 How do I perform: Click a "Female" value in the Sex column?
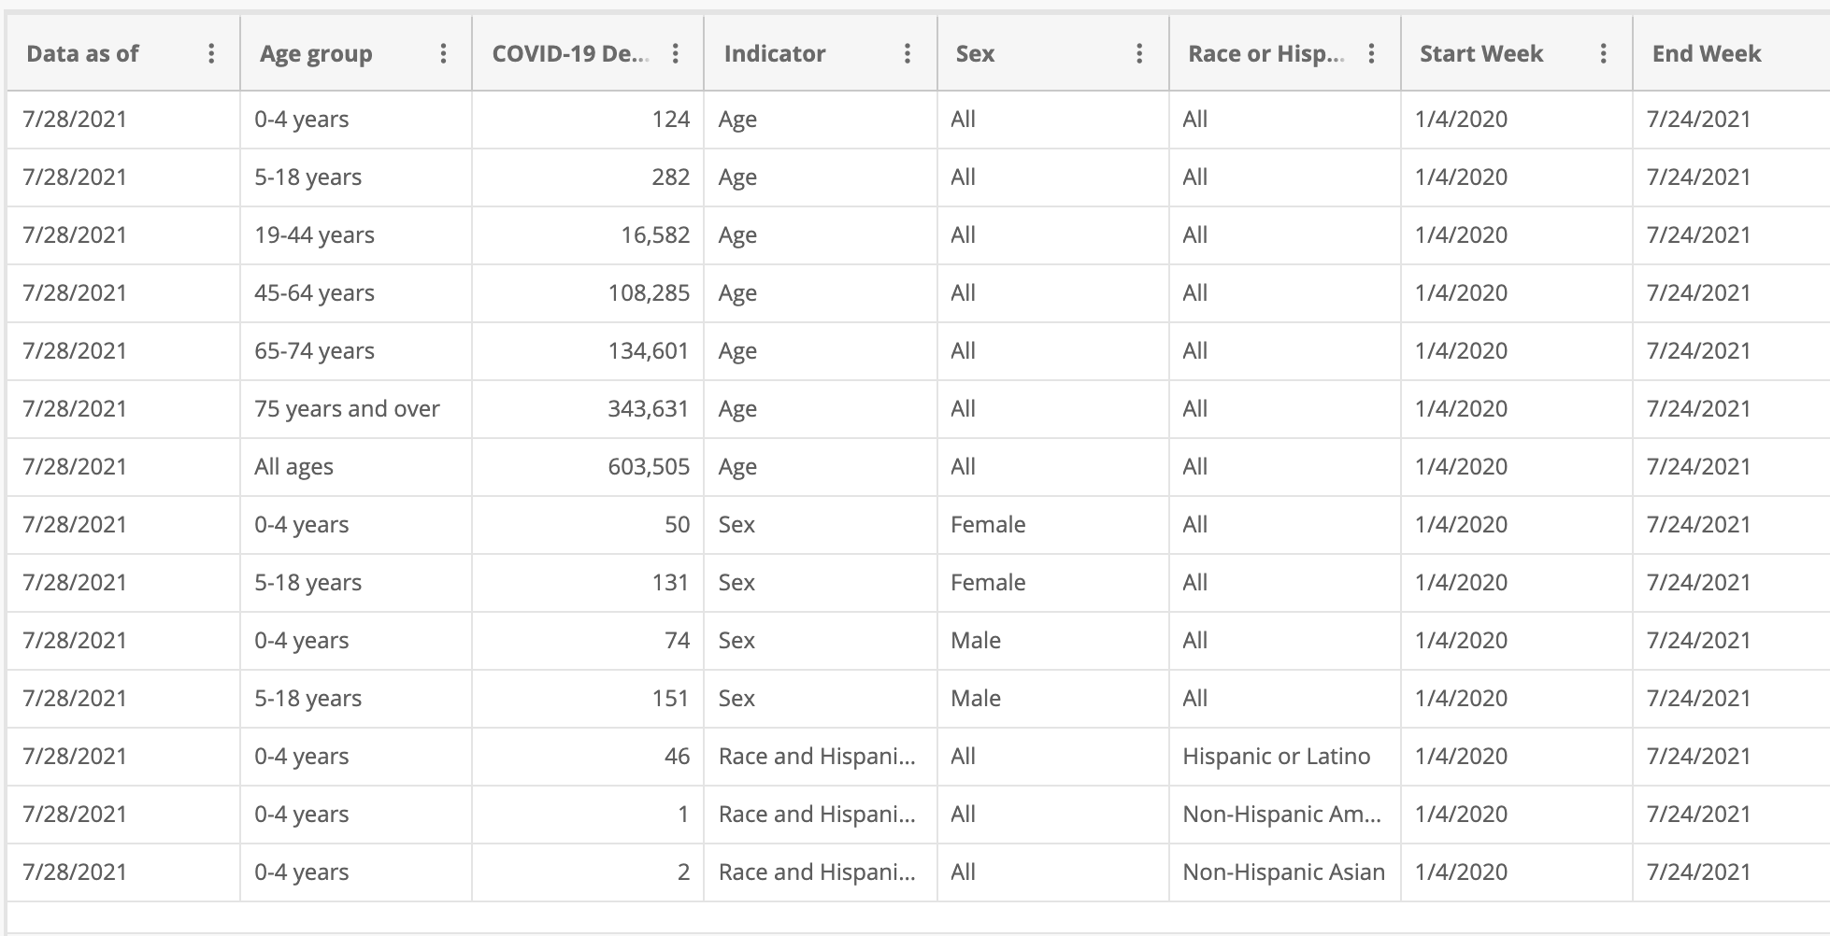[x=988, y=524]
